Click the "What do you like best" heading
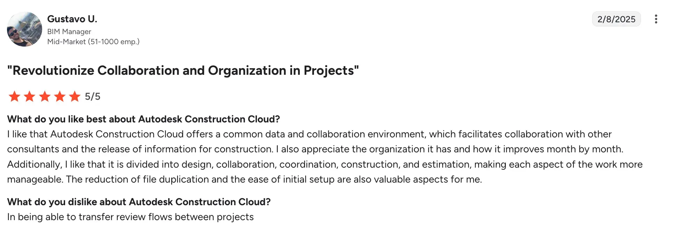This screenshot has height=233, width=674. pyautogui.click(x=143, y=119)
